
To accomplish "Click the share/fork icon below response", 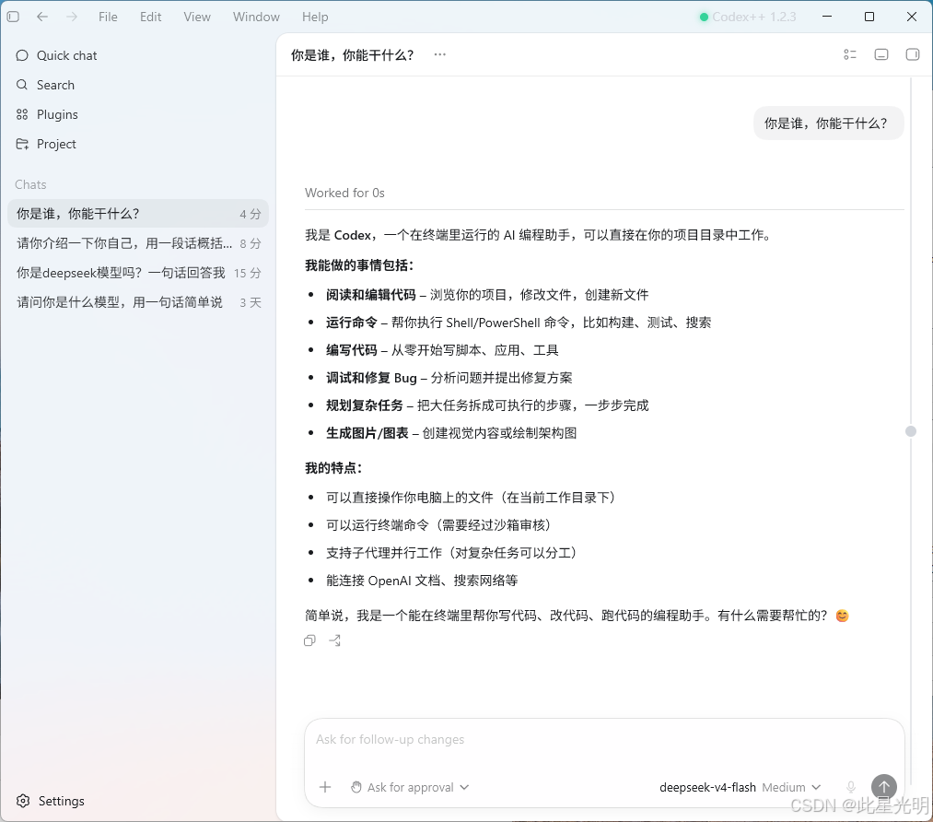I will (x=335, y=640).
